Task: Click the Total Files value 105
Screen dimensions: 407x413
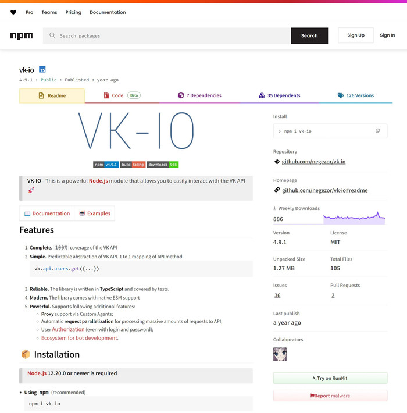Action: click(x=335, y=268)
